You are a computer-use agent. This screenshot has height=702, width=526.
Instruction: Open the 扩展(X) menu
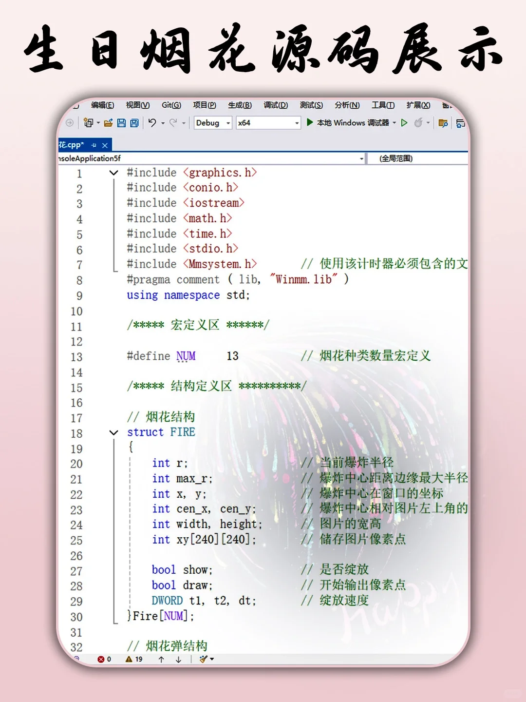[418, 105]
